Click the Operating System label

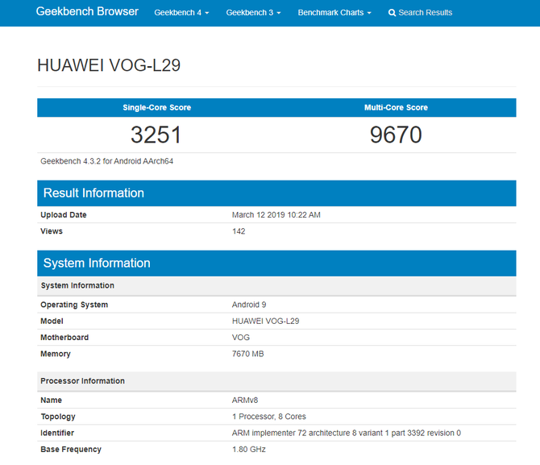pyautogui.click(x=74, y=305)
